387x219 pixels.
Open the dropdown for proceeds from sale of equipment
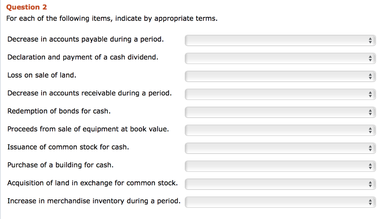[280, 130]
